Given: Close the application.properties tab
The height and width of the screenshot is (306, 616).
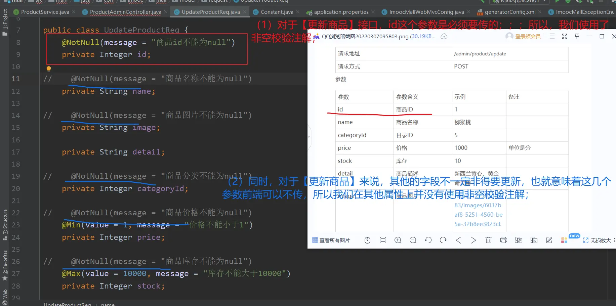Looking at the screenshot, I should (x=373, y=12).
